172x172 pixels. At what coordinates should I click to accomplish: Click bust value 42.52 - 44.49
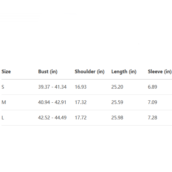pos(52,118)
